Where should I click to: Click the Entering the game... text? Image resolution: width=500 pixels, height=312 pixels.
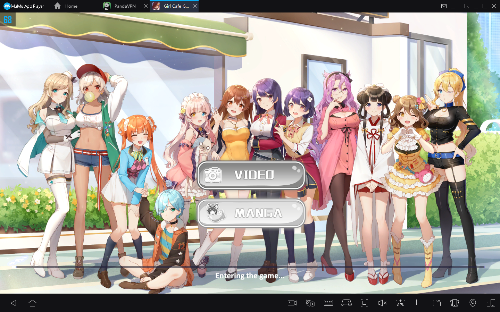coord(250,276)
